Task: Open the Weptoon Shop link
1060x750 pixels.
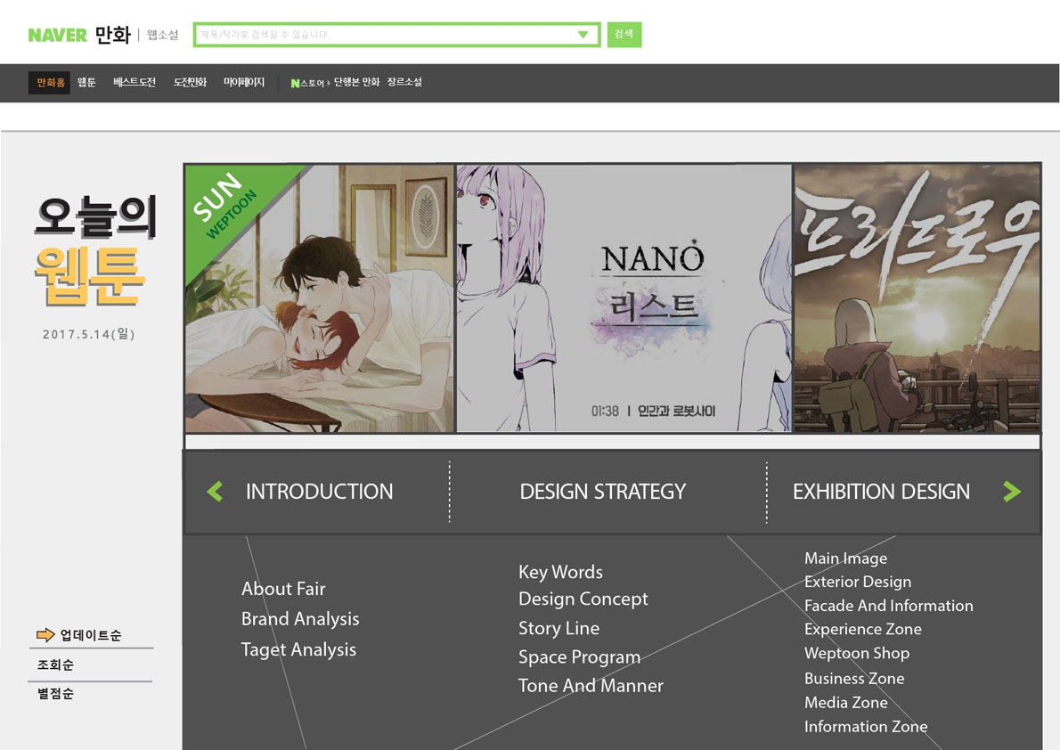Action: click(x=857, y=653)
